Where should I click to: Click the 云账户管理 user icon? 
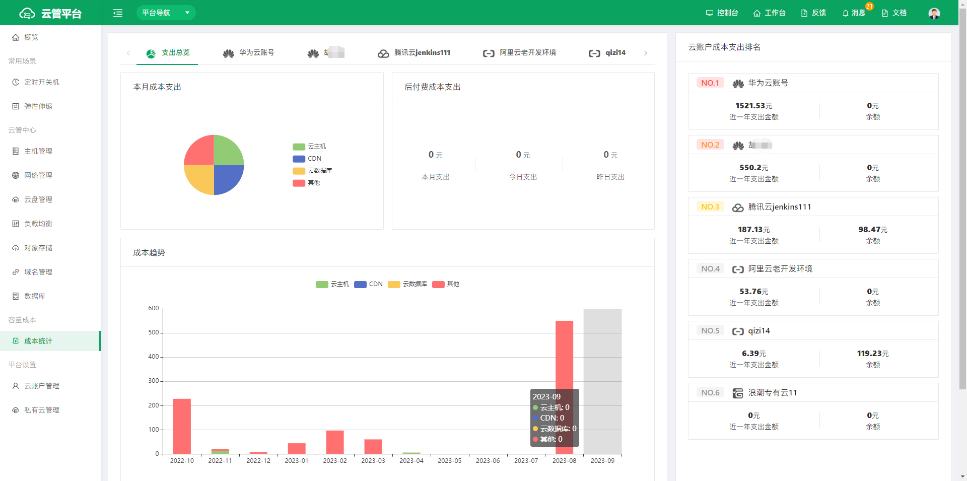[16, 386]
